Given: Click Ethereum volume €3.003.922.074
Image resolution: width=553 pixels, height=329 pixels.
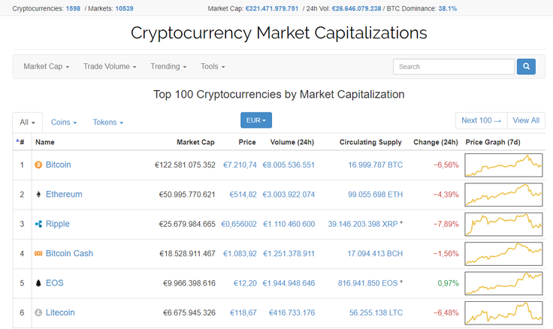Looking at the screenshot, I should tap(289, 195).
